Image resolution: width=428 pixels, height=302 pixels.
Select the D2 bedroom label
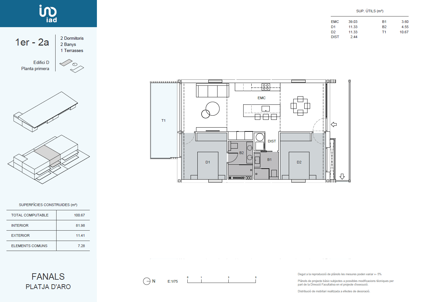click(299, 162)
